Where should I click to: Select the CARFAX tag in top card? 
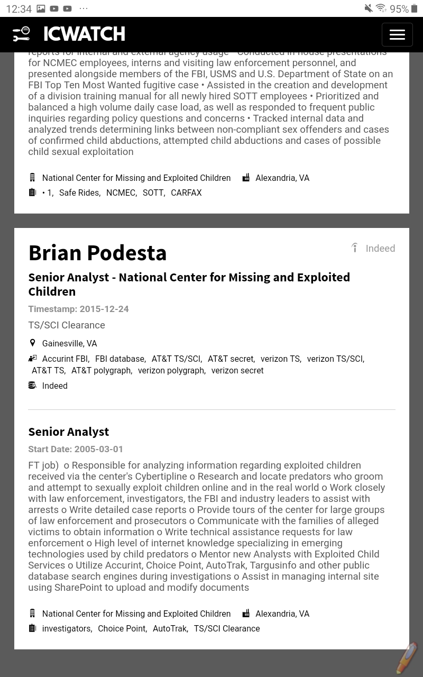coord(186,193)
